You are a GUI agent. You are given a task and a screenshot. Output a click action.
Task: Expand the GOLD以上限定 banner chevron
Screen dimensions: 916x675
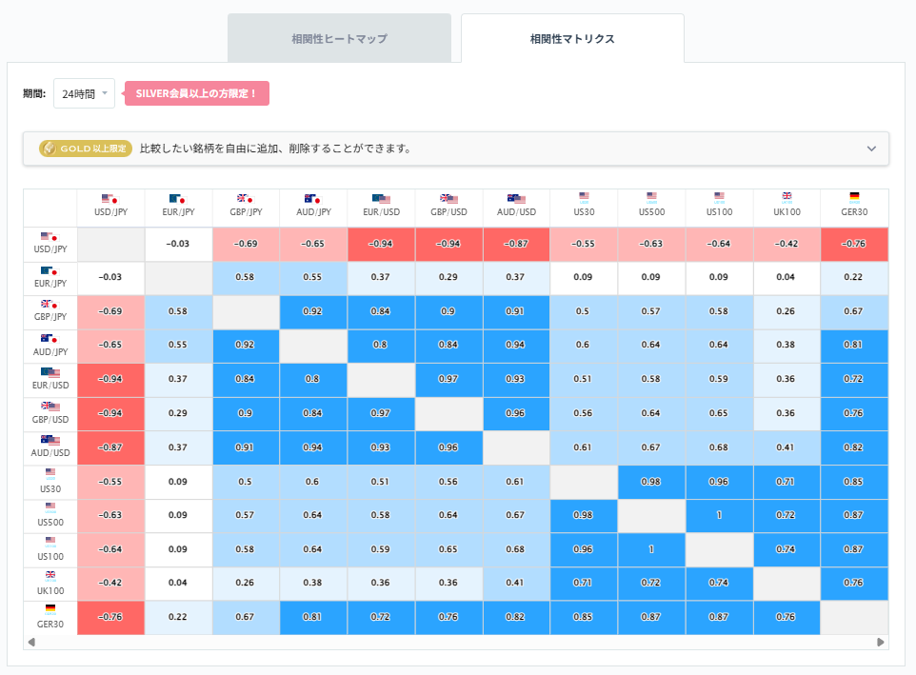point(869,149)
